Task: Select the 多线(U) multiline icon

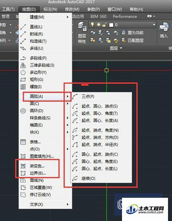Action: 23,48
